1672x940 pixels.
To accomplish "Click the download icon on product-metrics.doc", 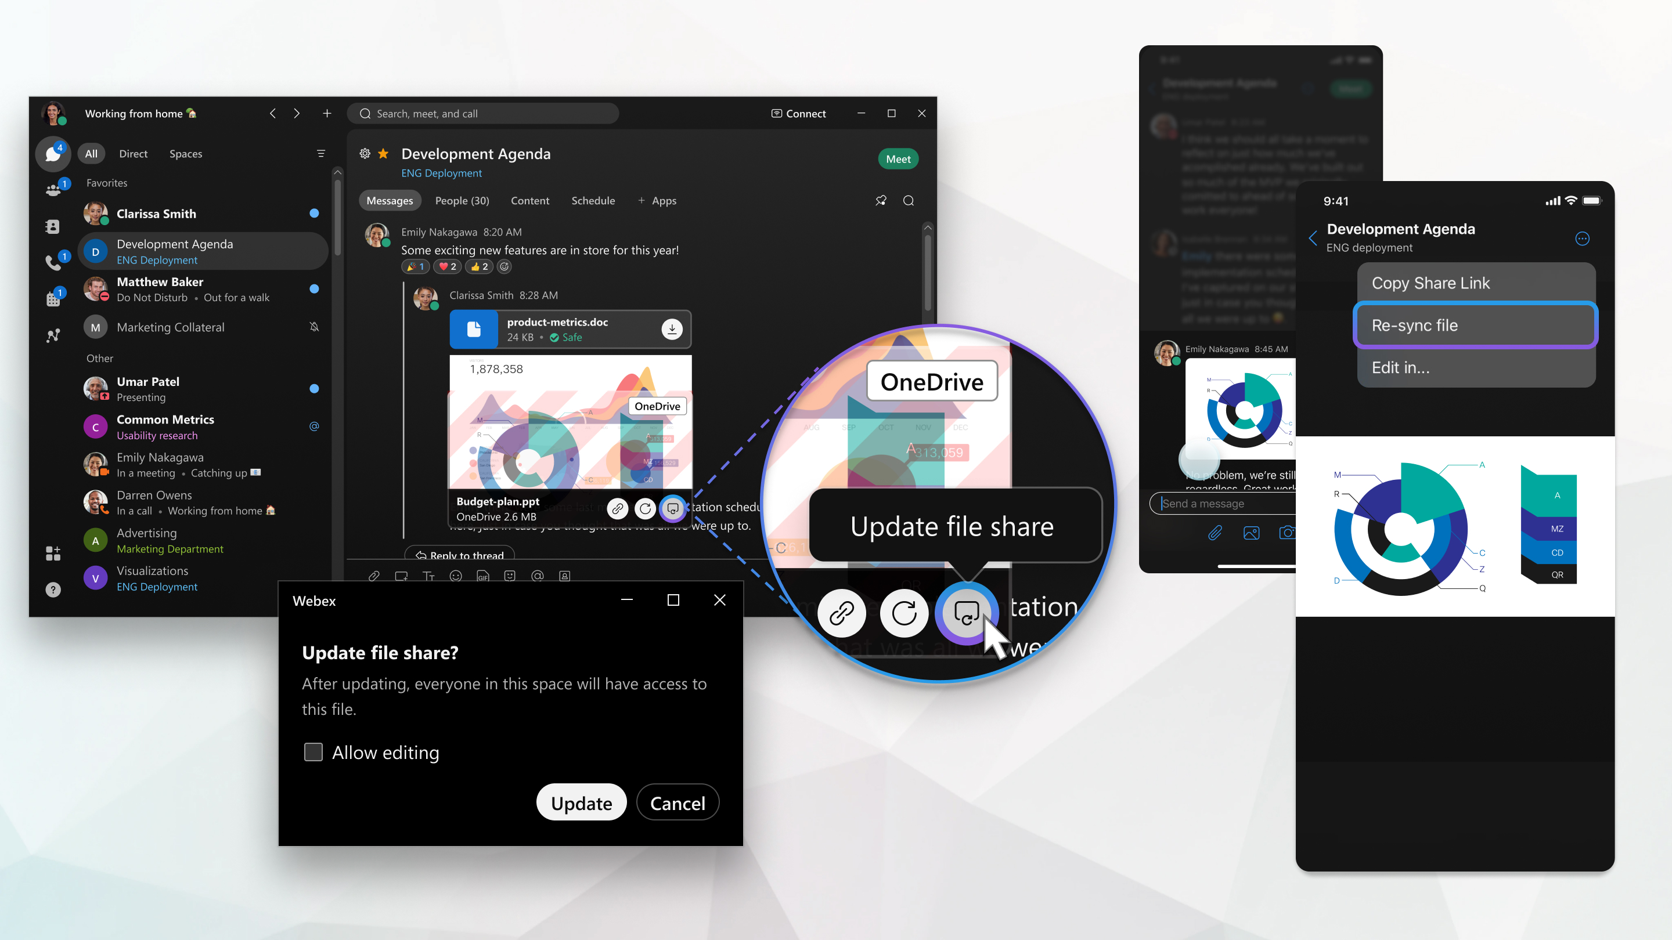I will (672, 330).
